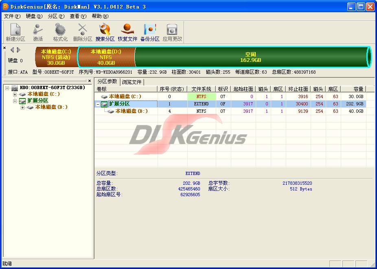The width and height of the screenshot is (377, 269).
Task: Select the C: 30.0GB partition in disk map
Action: pos(56,57)
